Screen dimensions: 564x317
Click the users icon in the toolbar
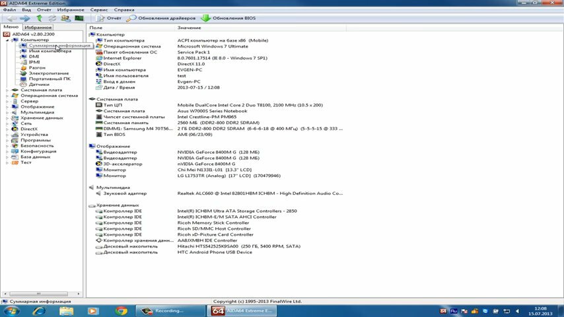[x=65, y=18]
